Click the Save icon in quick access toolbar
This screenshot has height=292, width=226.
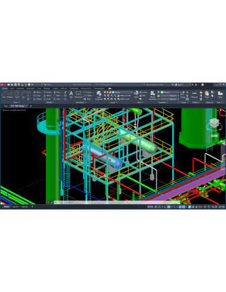(x=15, y=85)
